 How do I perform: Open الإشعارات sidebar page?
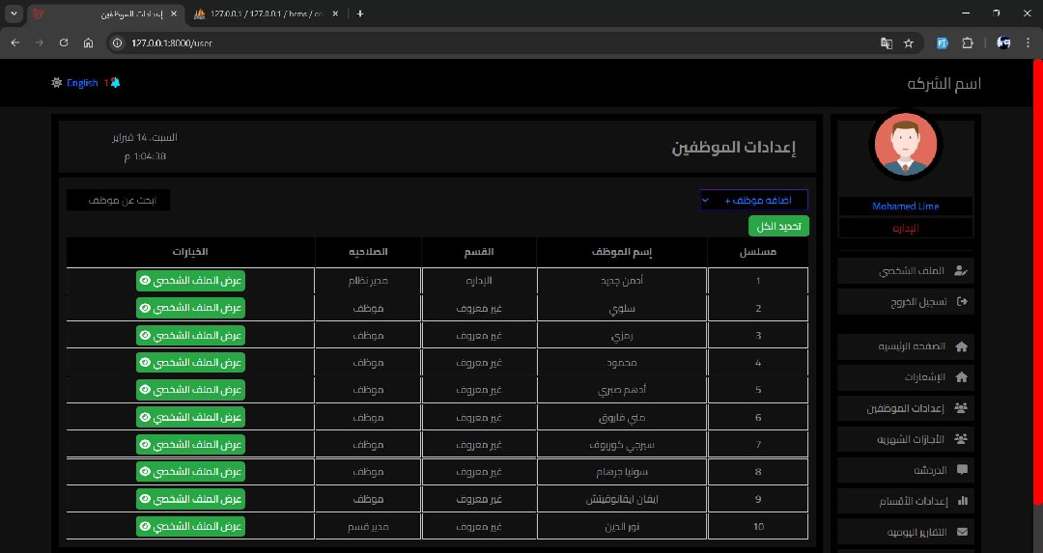click(905, 376)
